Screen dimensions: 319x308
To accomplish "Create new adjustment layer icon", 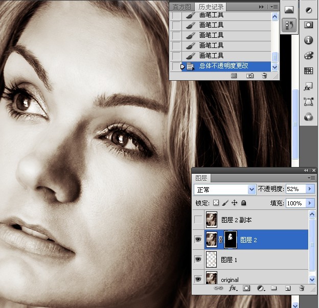I will pos(261,288).
